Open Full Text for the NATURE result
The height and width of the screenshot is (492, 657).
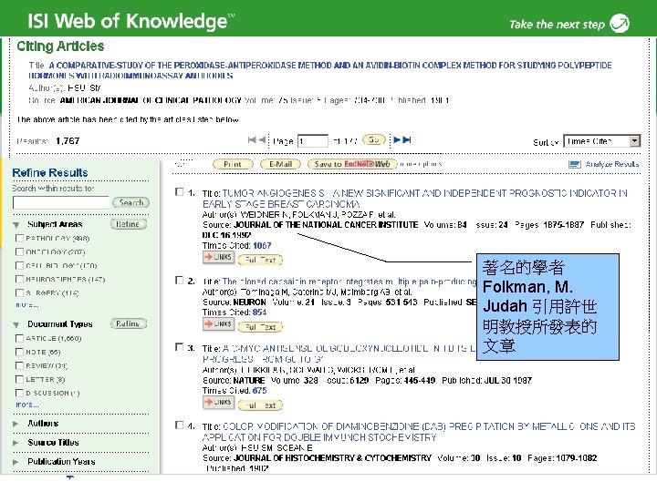pos(260,405)
